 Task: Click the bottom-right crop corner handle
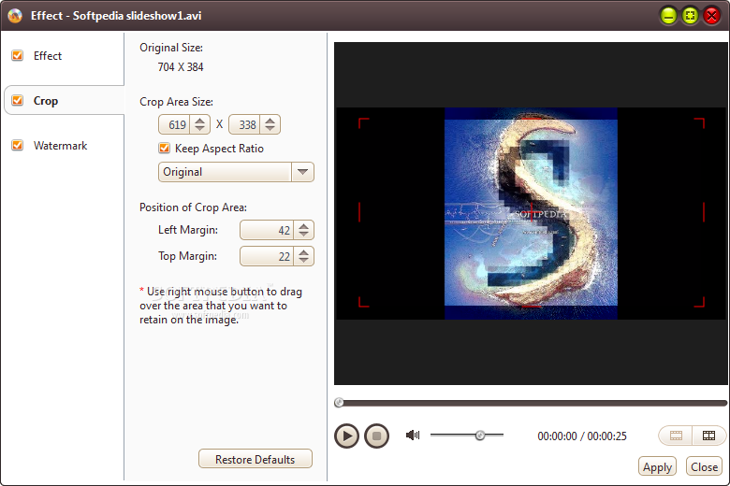[699, 302]
